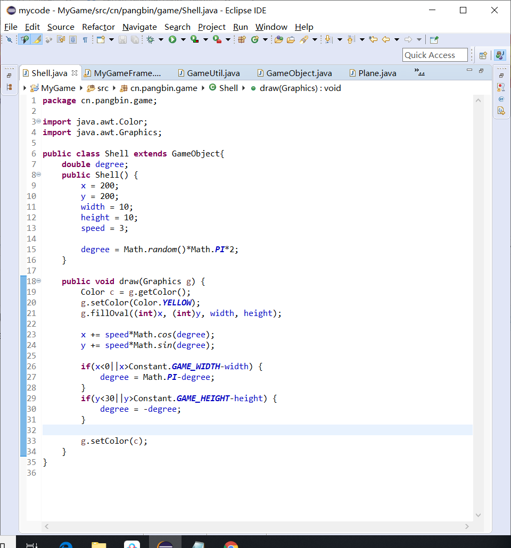The image size is (511, 548).
Task: Open the Coverage dropdown arrow
Action: click(205, 39)
